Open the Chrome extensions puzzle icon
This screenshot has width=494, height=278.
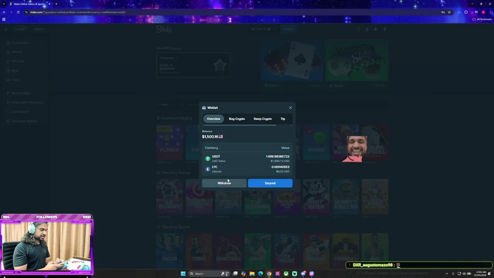click(466, 12)
